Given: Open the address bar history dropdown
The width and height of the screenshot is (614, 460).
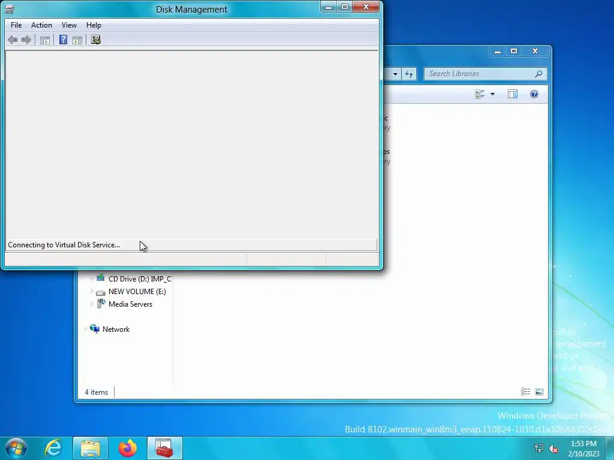Looking at the screenshot, I should 395,74.
